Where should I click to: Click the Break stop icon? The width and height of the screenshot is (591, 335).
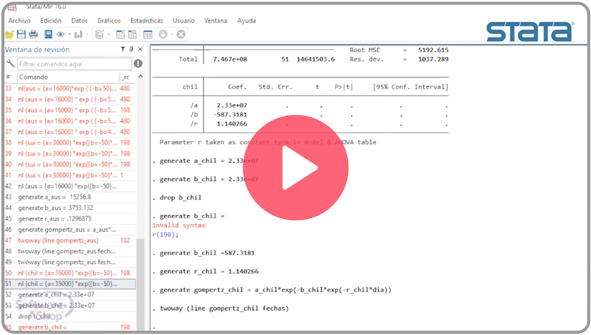coord(181,34)
